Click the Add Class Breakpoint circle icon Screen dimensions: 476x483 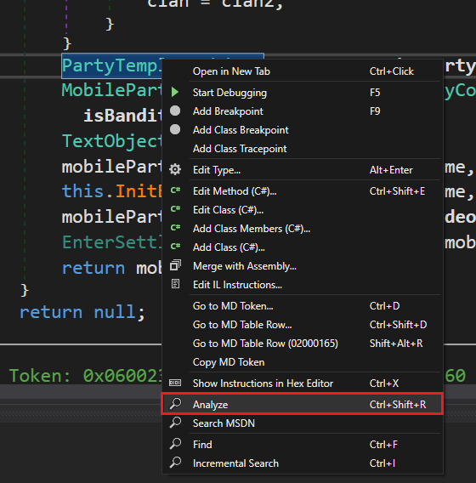tap(175, 129)
